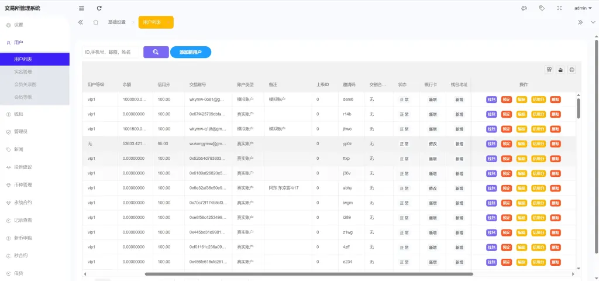Screen dimensions: 599x281
Task: Click the tag note icon in the header
Action: (x=542, y=8)
